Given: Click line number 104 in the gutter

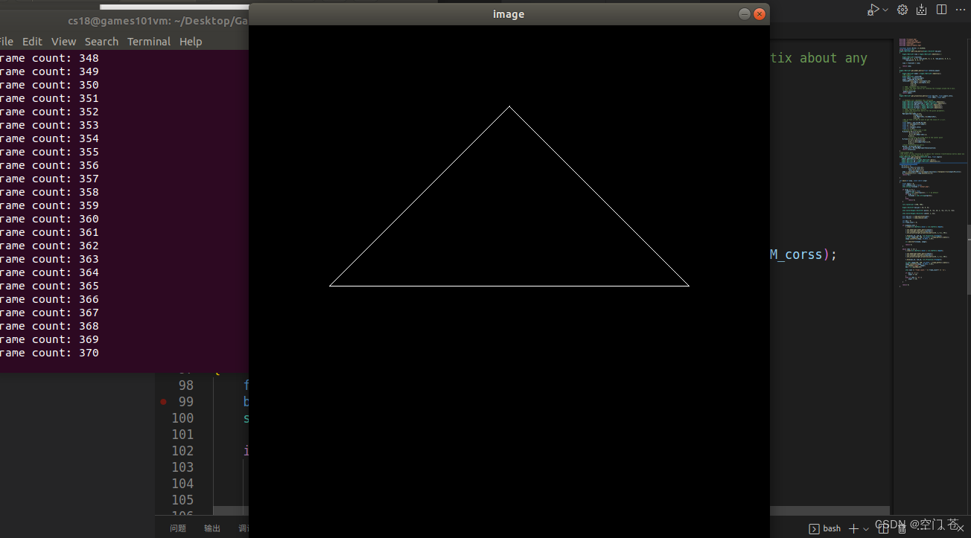Looking at the screenshot, I should click(182, 484).
